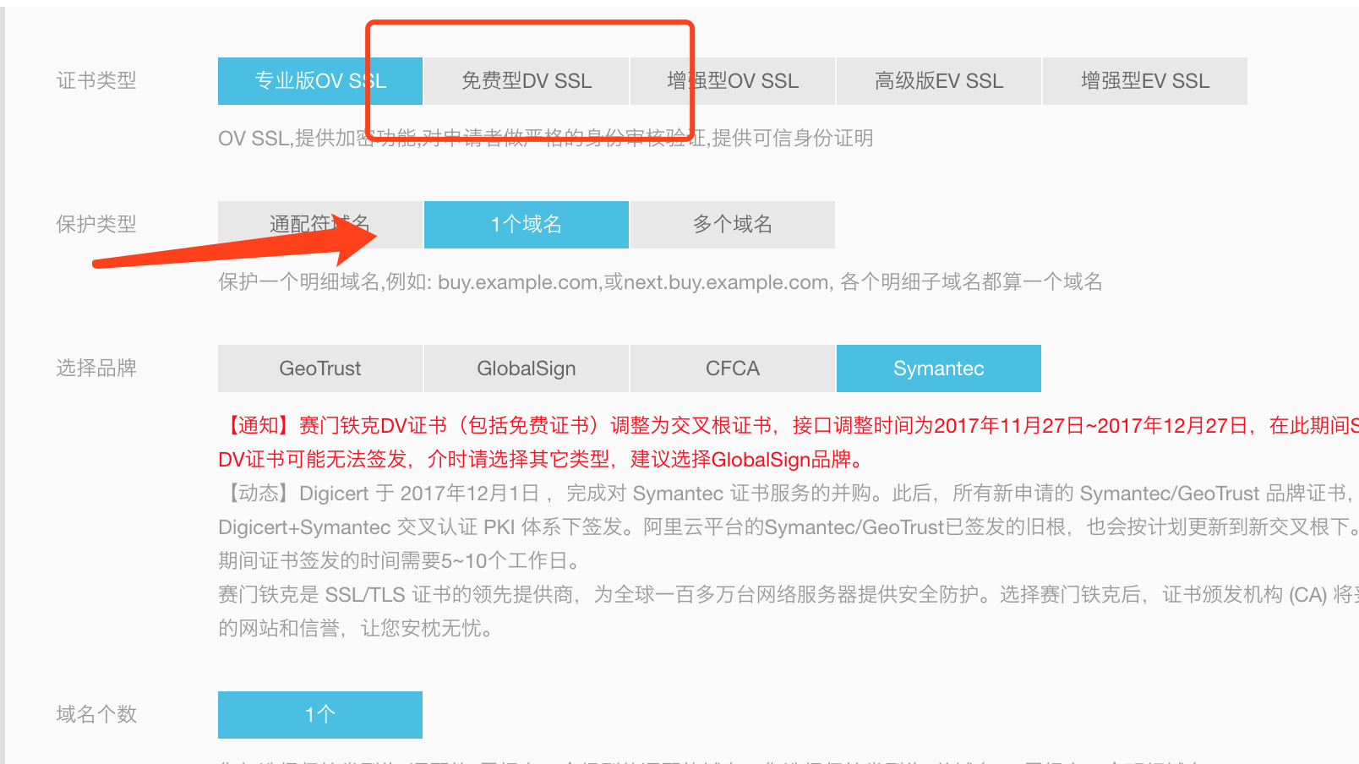Screen dimensions: 1359x764
Task: Pick the CFCA brand option
Action: click(x=733, y=368)
